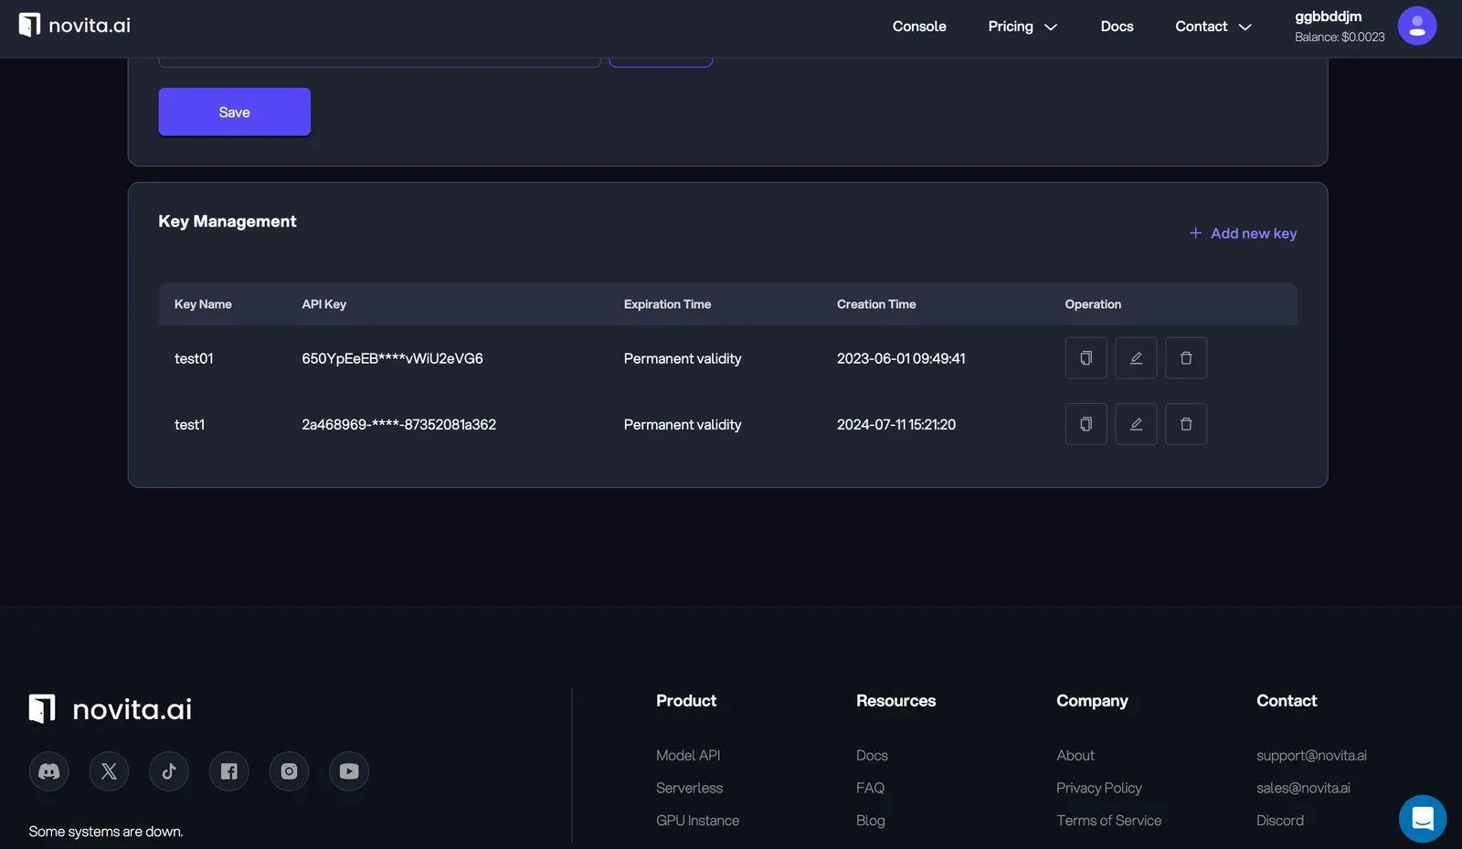Open the live chat support widget
Image resolution: width=1462 pixels, height=849 pixels.
pos(1422,818)
